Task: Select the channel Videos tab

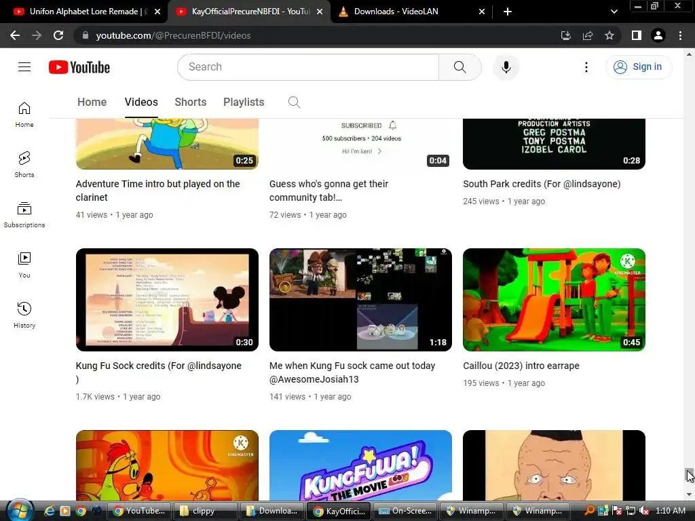Action: coord(141,102)
